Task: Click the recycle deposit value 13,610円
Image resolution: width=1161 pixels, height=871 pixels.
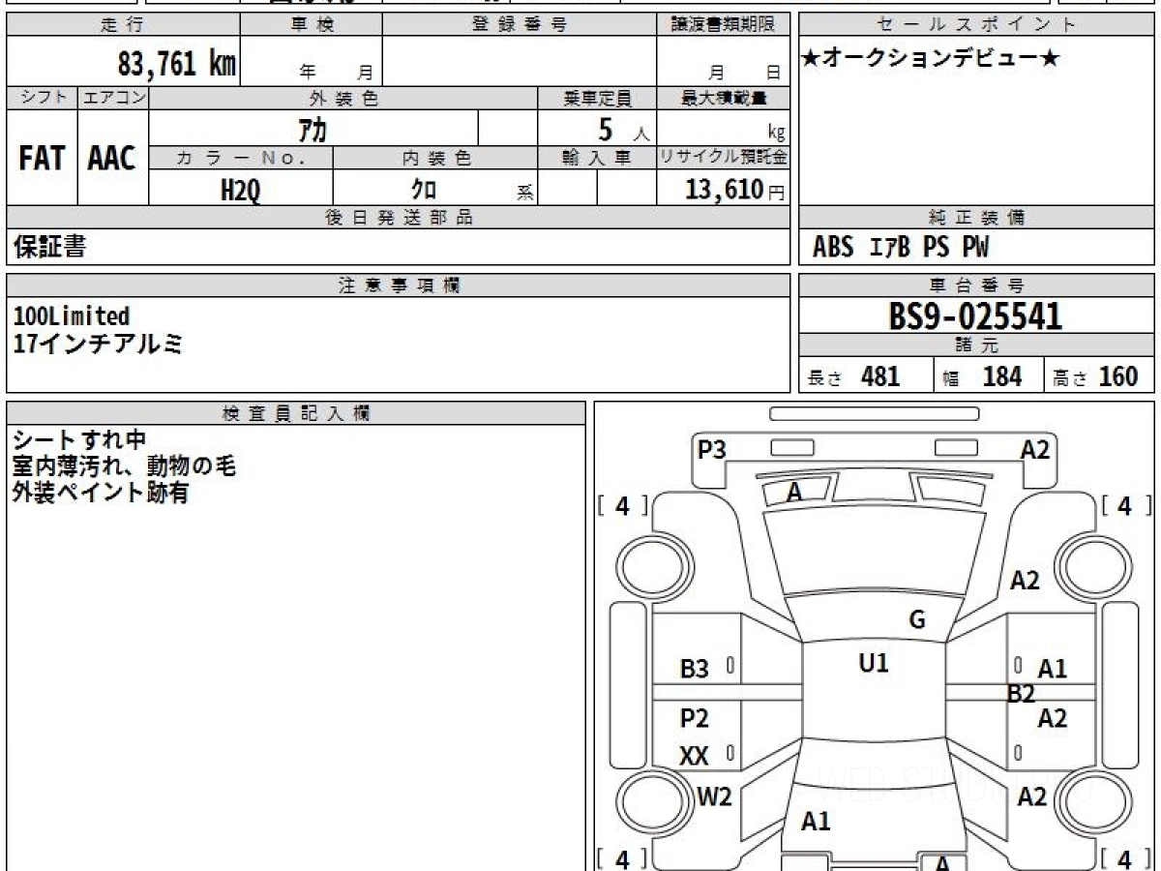Action: pos(735,190)
